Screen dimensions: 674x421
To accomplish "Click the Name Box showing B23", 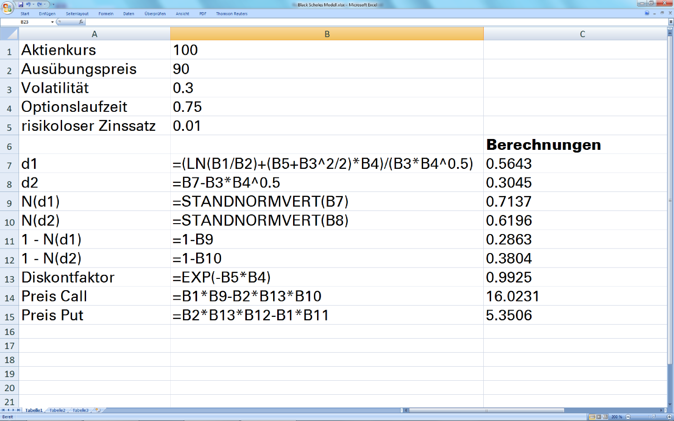I will click(x=24, y=22).
